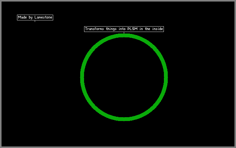Click the word "PLSM" in the sign

(132, 29)
